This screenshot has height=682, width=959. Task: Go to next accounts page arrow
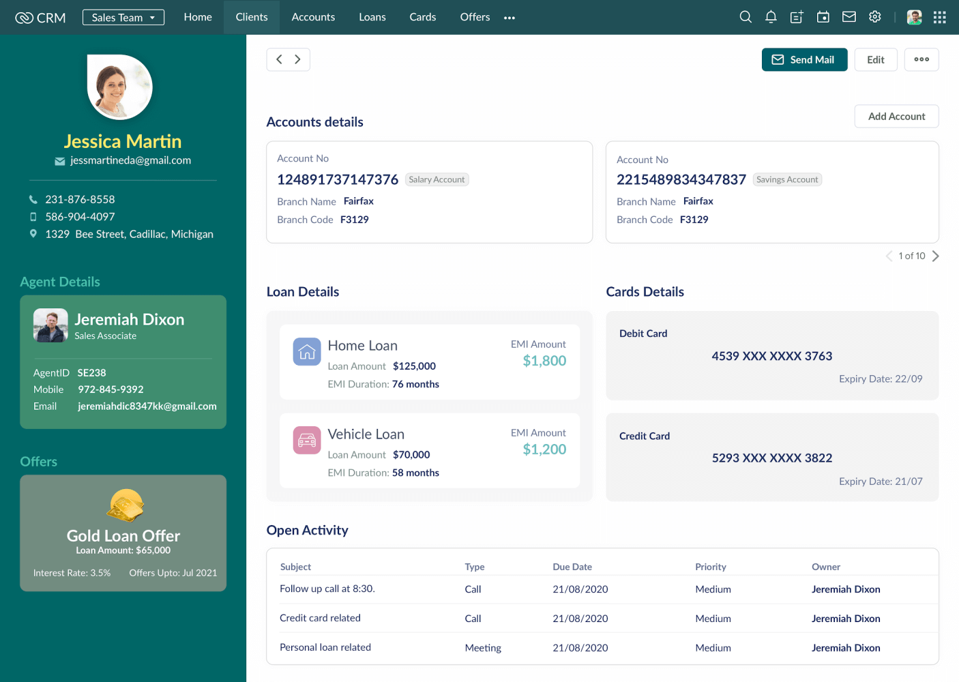tap(936, 256)
